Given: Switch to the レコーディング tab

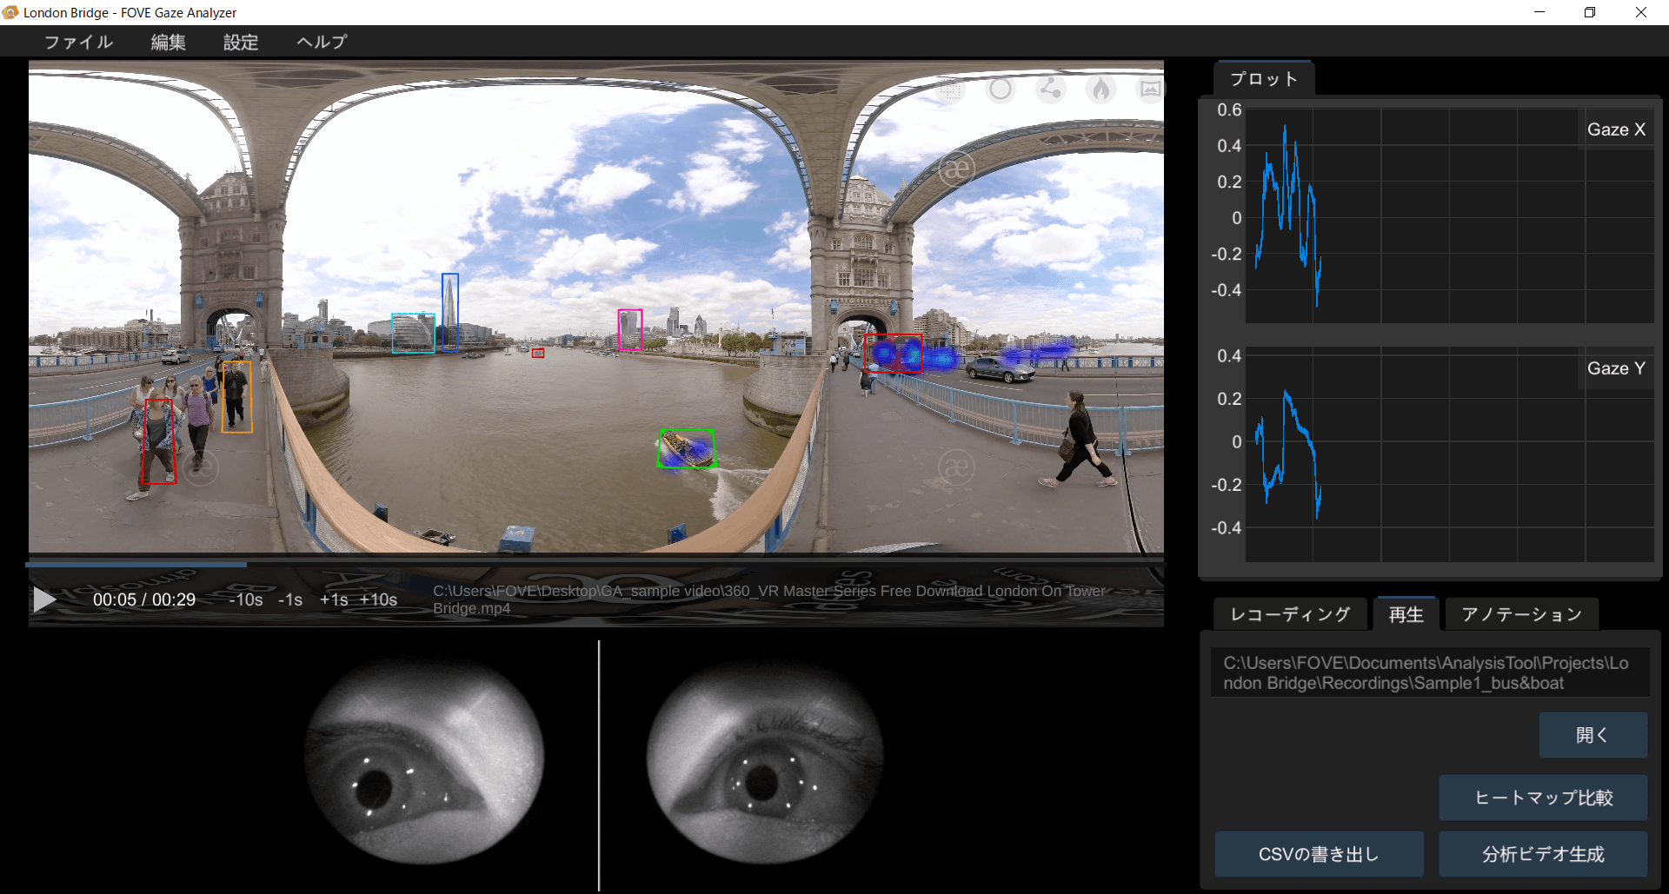Looking at the screenshot, I should tap(1290, 614).
